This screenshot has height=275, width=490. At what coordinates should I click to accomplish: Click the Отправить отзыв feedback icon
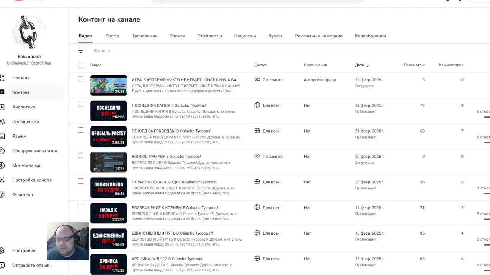[2, 265]
